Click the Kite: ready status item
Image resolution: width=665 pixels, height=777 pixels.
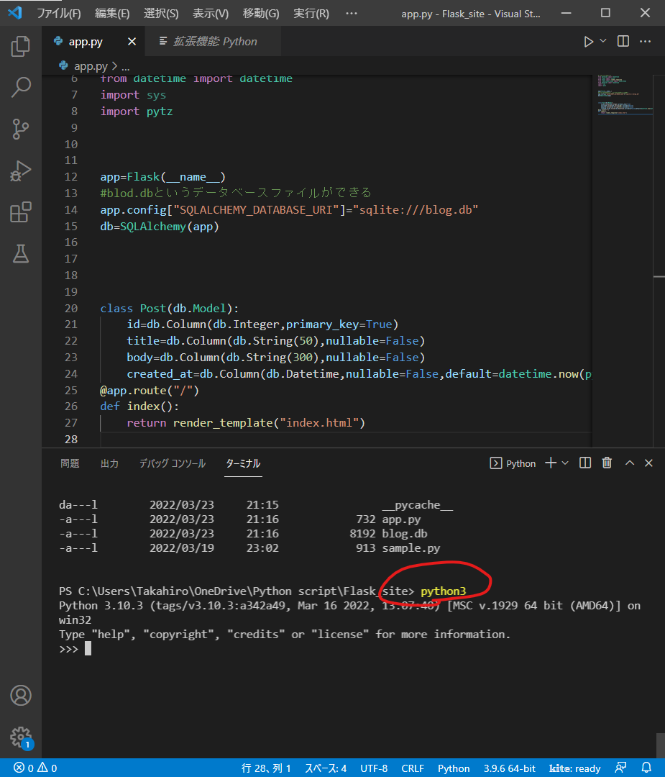[574, 768]
